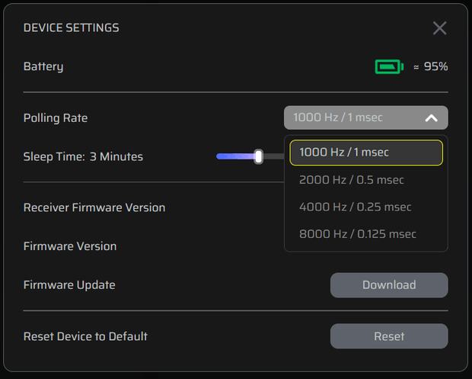
Task: Click the Sleep Time slider handle
Action: click(x=258, y=156)
